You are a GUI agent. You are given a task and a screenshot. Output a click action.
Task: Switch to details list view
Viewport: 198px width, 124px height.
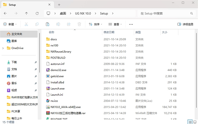tap(190, 122)
